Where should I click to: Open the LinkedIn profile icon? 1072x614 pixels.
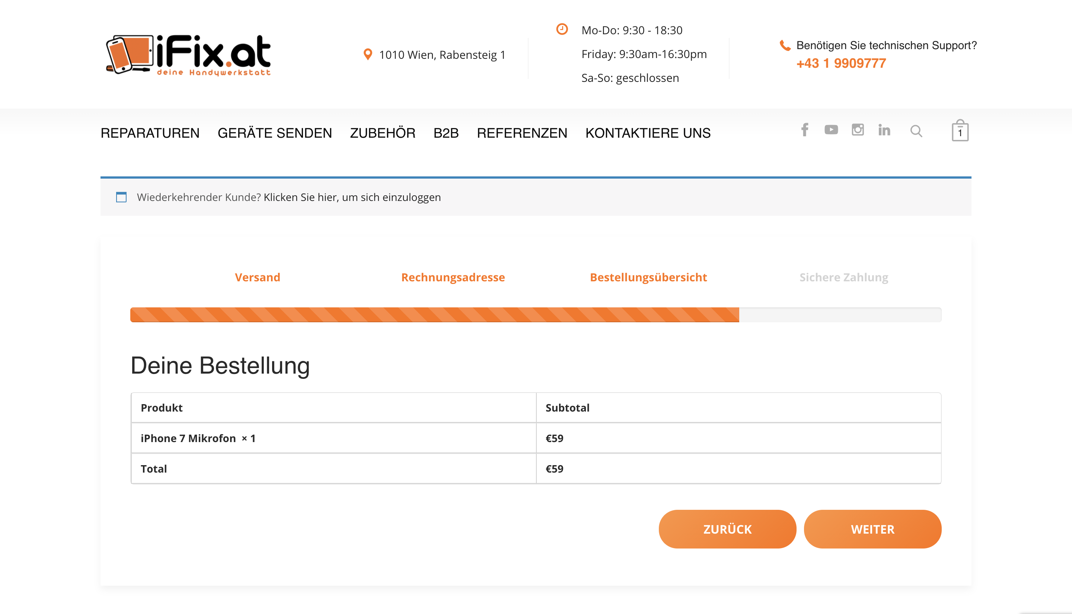click(x=884, y=130)
